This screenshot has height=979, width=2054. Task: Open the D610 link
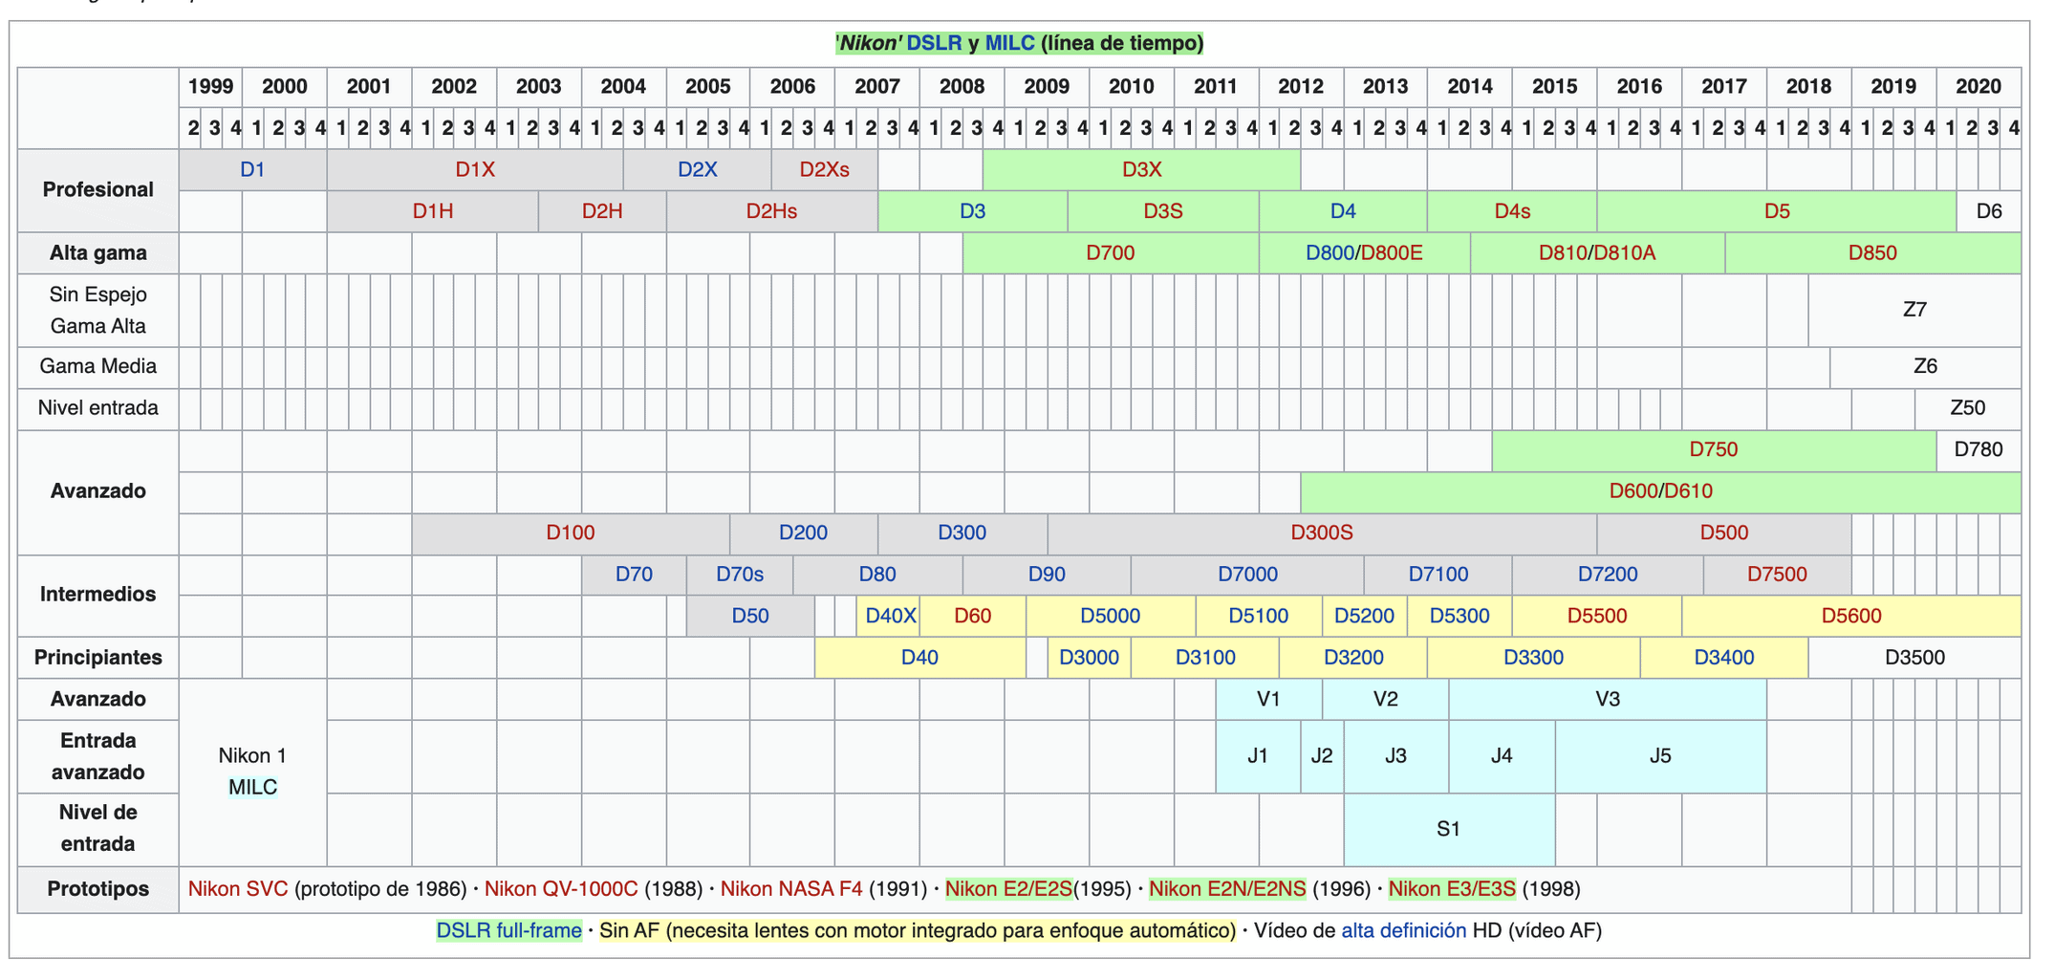click(1688, 491)
